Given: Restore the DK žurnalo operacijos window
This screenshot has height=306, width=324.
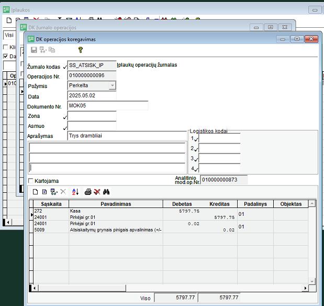Looking at the screenshot, I should (x=270, y=27).
